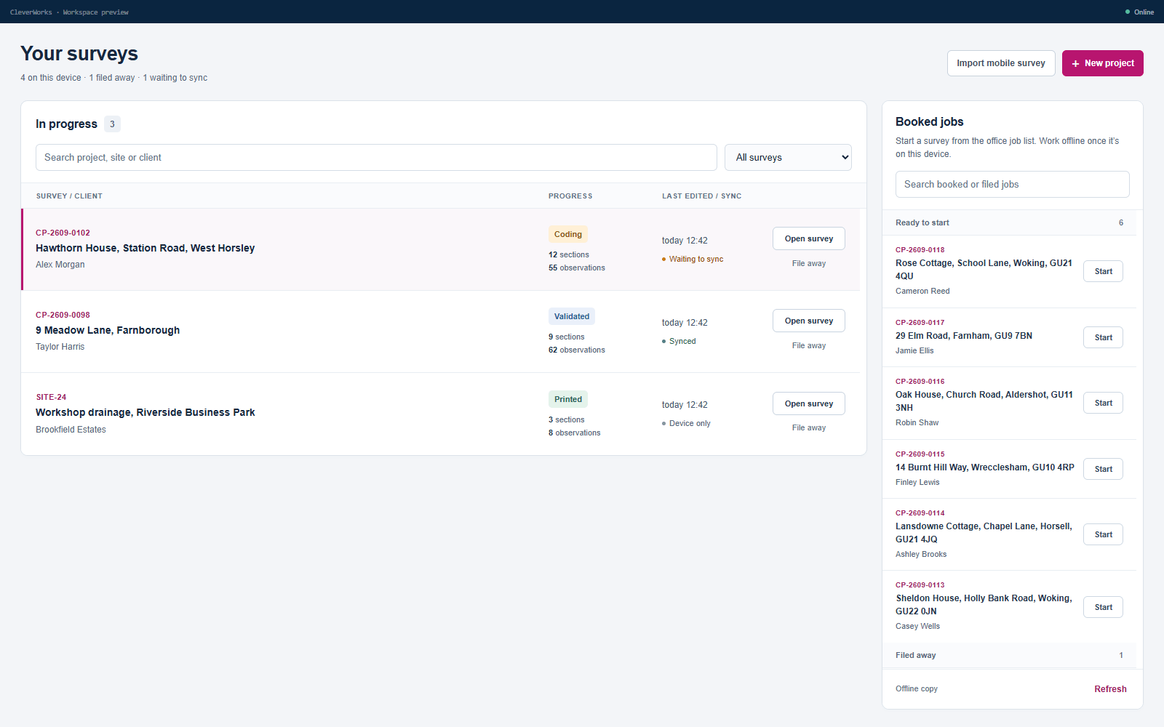
Task: Click the Device only sync status
Action: pyautogui.click(x=686, y=424)
